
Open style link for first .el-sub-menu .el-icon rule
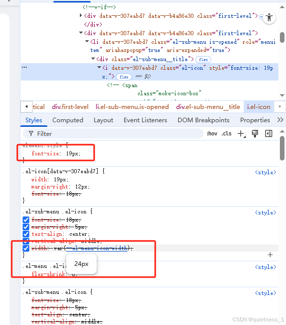click(x=266, y=212)
